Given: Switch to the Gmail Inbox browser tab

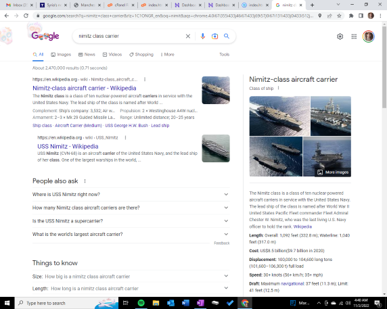Looking at the screenshot, I should [x=19, y=5].
